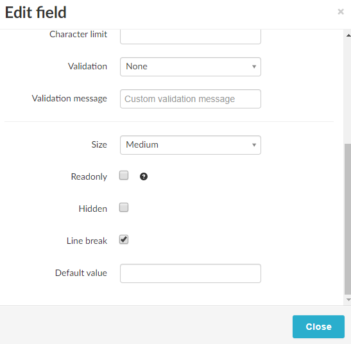The width and height of the screenshot is (351, 344).
Task: Click the Validation message input field
Action: [x=191, y=99]
